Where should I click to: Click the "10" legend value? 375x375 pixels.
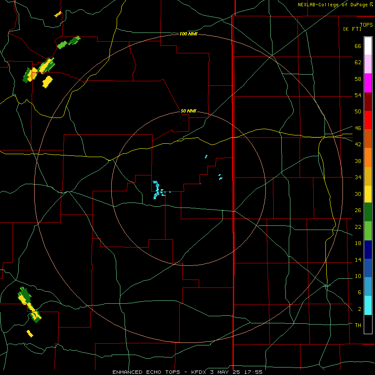[x=358, y=276]
